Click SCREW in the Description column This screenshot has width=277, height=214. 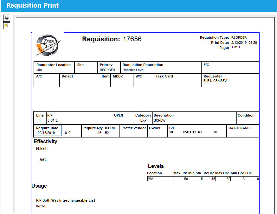point(159,120)
